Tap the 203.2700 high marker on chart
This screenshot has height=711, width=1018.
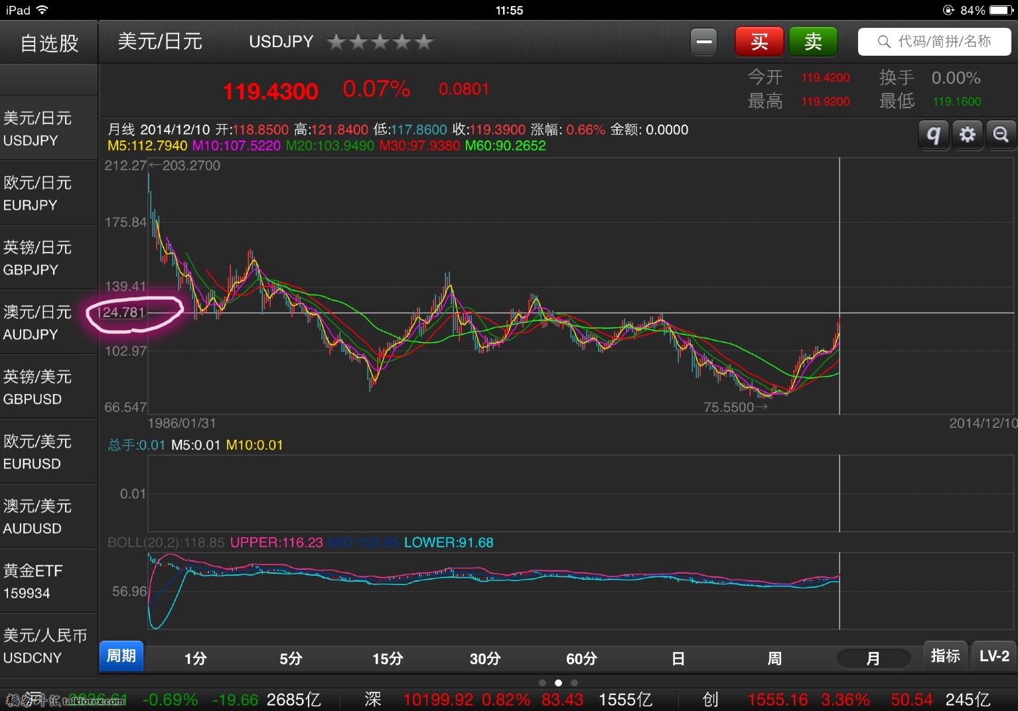pos(184,165)
